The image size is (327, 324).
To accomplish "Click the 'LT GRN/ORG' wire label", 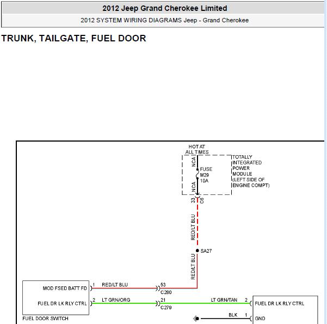I will pyautogui.click(x=116, y=300).
